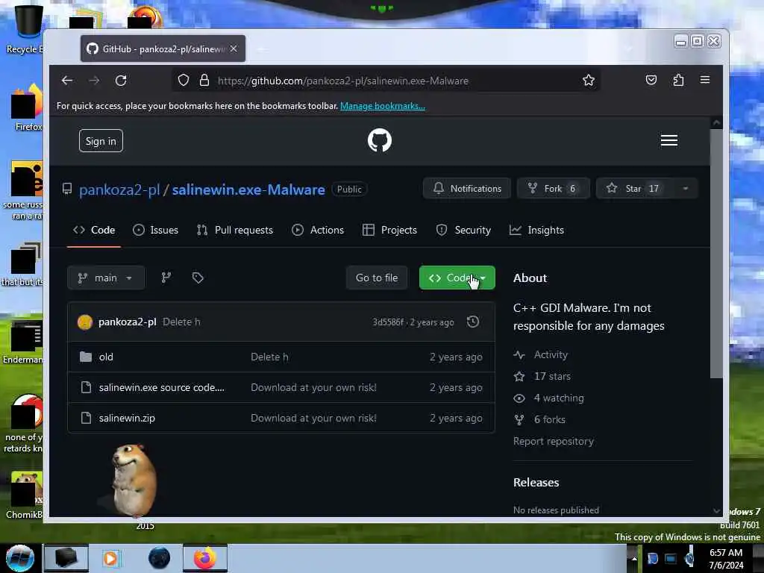The width and height of the screenshot is (764, 573).
Task: Switch to the Issues tab
Action: tap(155, 230)
